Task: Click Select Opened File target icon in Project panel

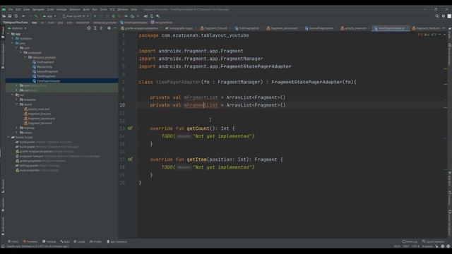Action: [89, 28]
